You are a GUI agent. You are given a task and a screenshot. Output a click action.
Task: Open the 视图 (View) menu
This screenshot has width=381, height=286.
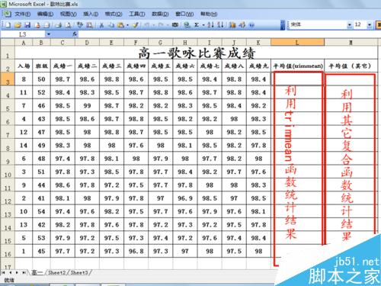(69, 14)
